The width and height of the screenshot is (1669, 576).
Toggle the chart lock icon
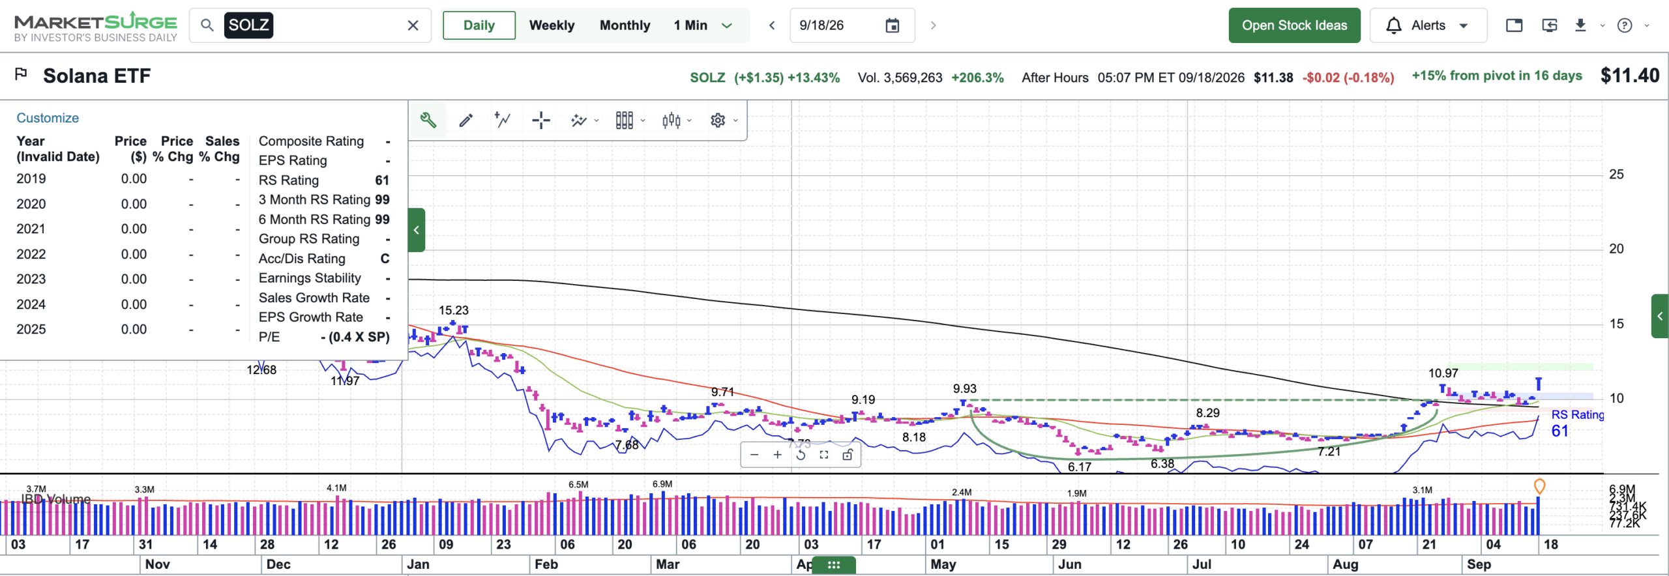pyautogui.click(x=847, y=455)
